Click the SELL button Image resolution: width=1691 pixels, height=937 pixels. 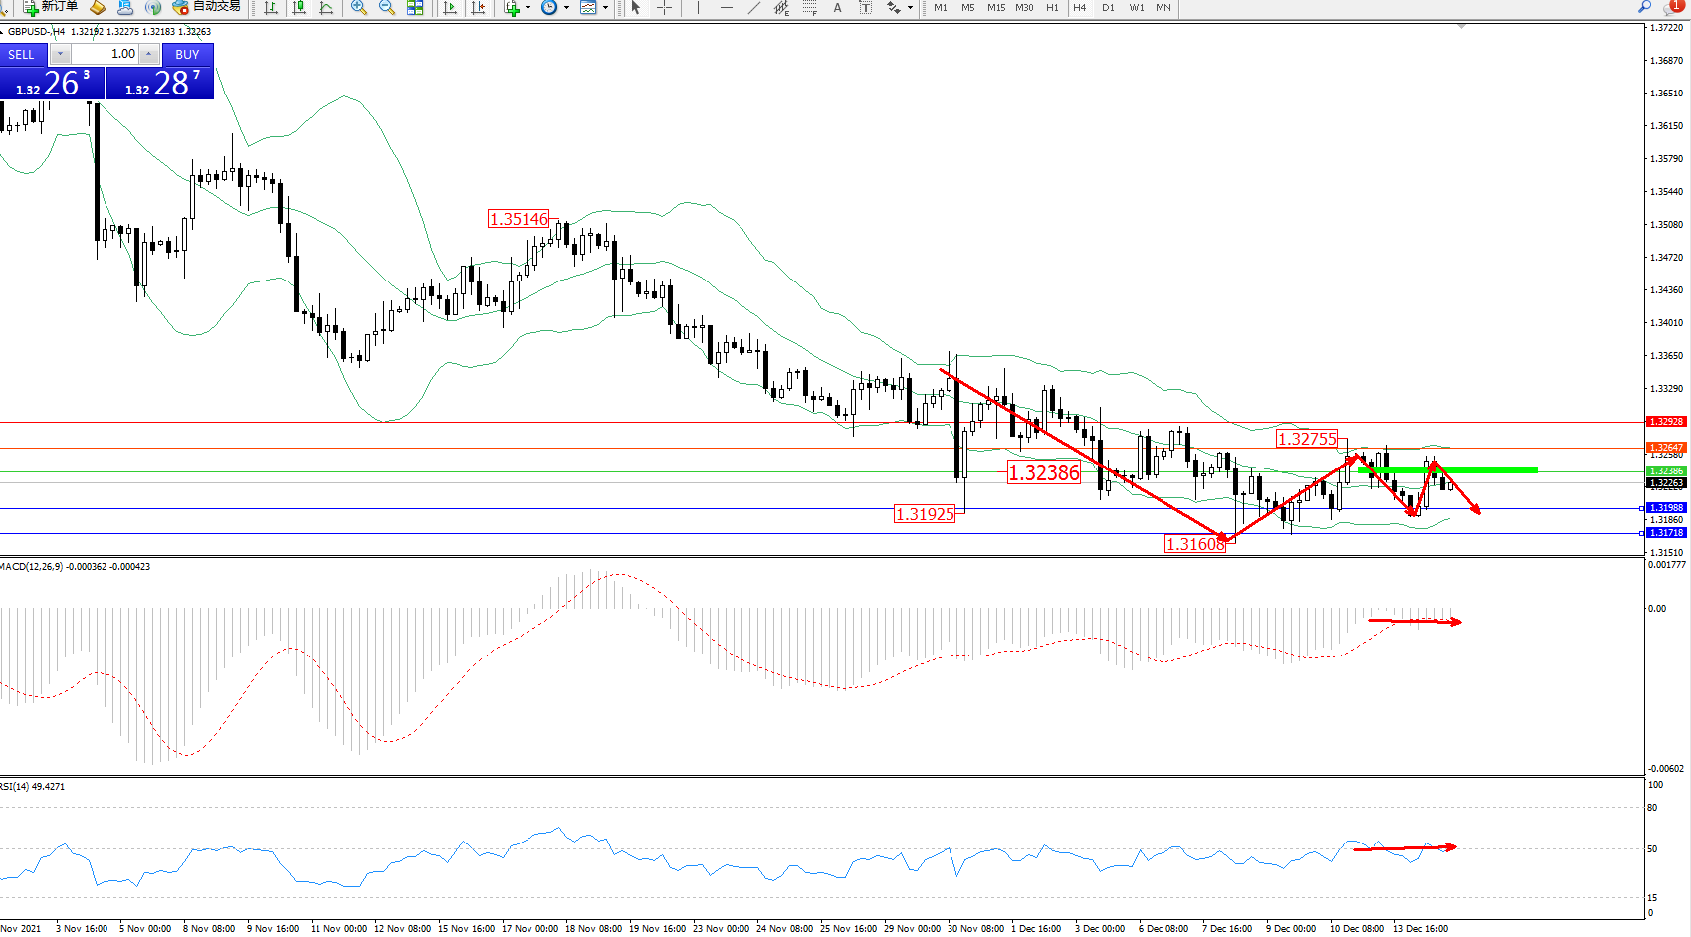21,54
